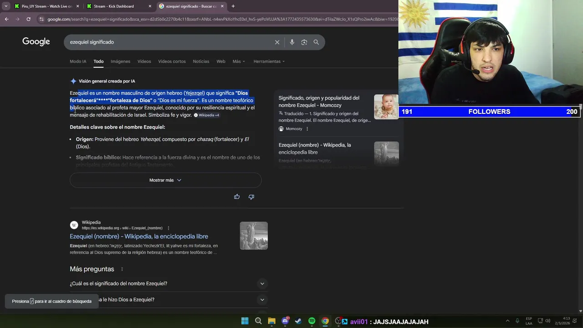Screen dimensions: 583x328
Task: Open three-dot menu of Wikipedia result
Action: (168, 228)
